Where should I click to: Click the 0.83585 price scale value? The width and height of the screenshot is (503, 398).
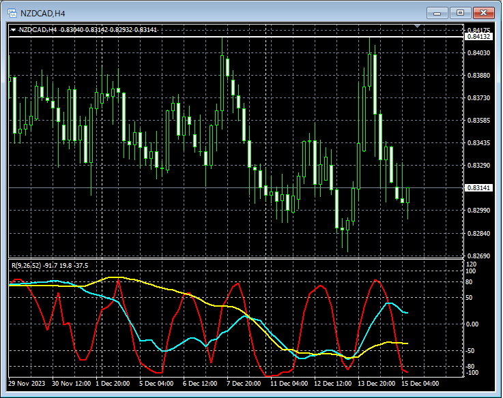[478, 121]
